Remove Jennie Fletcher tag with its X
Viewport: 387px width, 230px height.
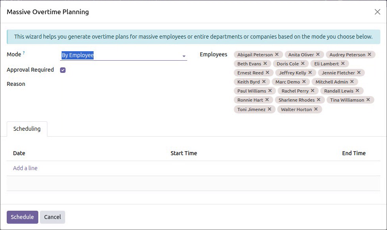click(x=359, y=72)
